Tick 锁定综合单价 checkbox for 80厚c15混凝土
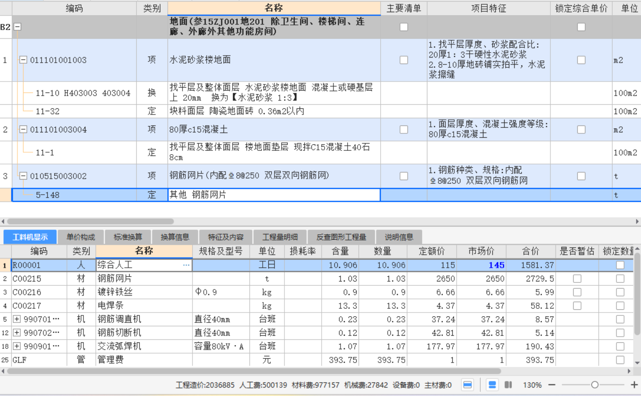Viewport: 641px width, 396px height. point(581,130)
